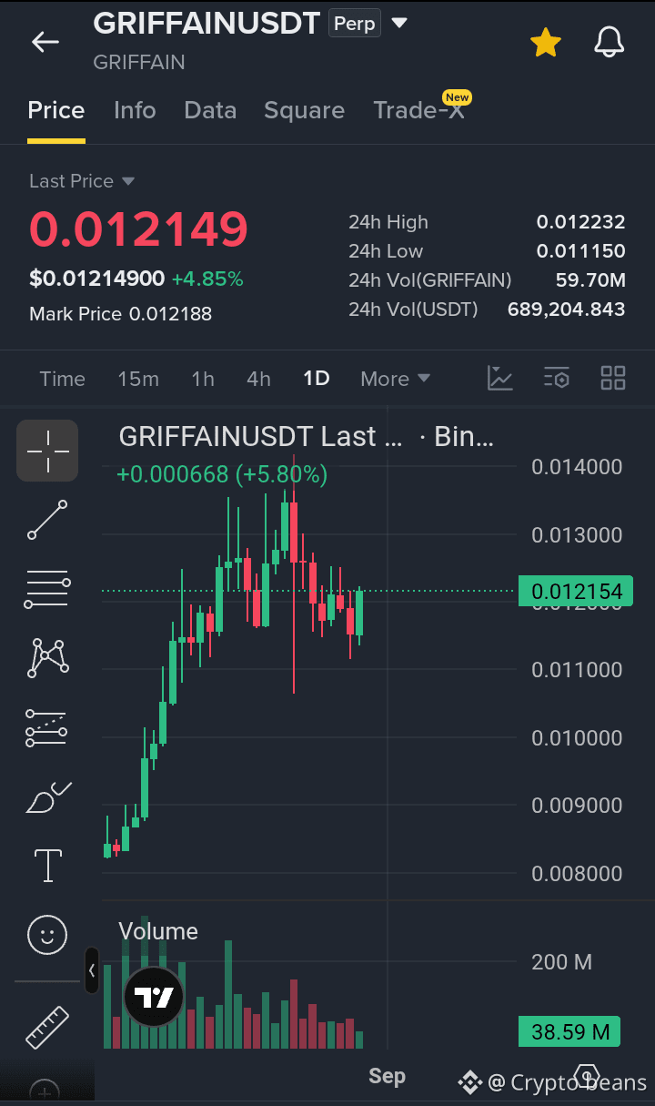Click the +4.85% change text
This screenshot has height=1106, width=655.
pyautogui.click(x=207, y=279)
